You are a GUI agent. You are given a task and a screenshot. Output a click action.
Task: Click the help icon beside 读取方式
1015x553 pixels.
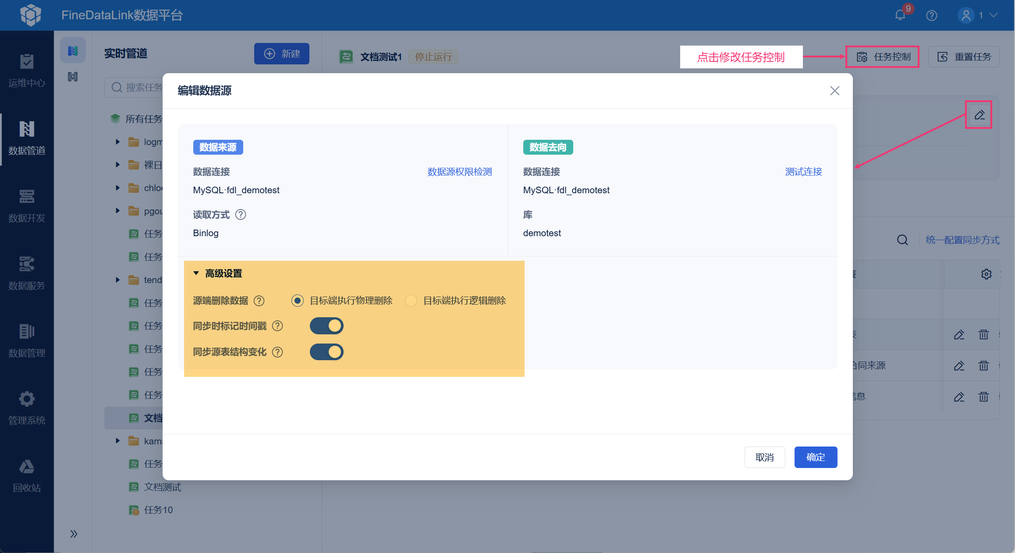click(241, 215)
